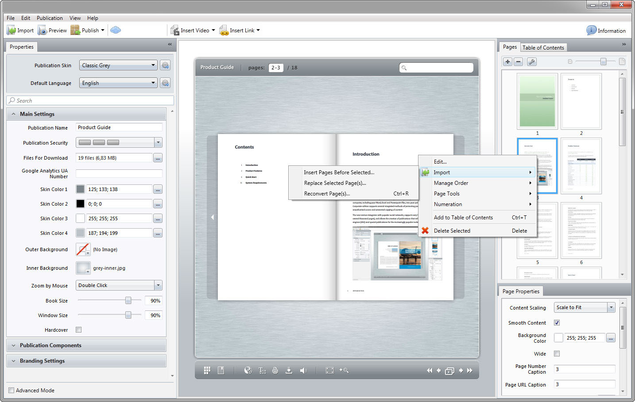Screen dimensions: 635x402
Task: Add a new page with the plus icon
Action: point(507,61)
